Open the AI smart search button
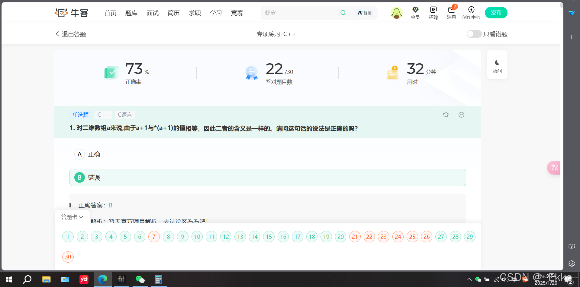This screenshot has width=580, height=287. click(365, 13)
